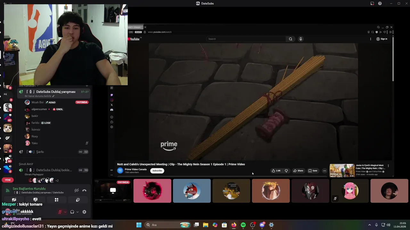Open a new browser tab
The width and height of the screenshot is (410, 230).
(x=145, y=27)
